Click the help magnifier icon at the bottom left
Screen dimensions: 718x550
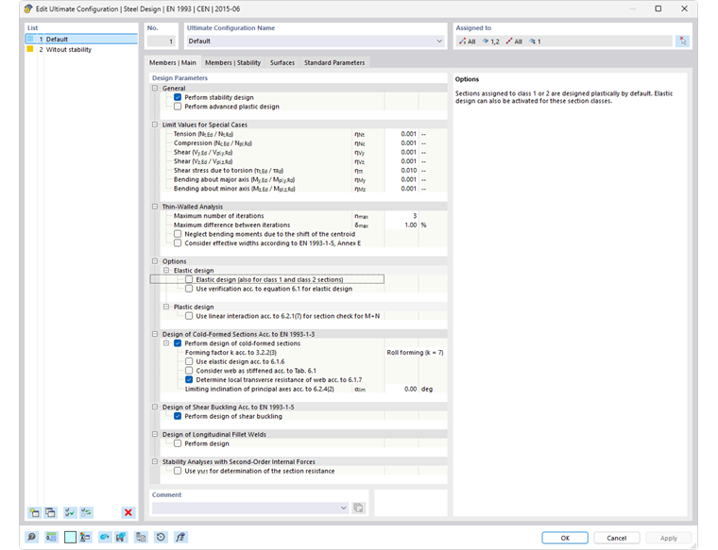click(31, 537)
